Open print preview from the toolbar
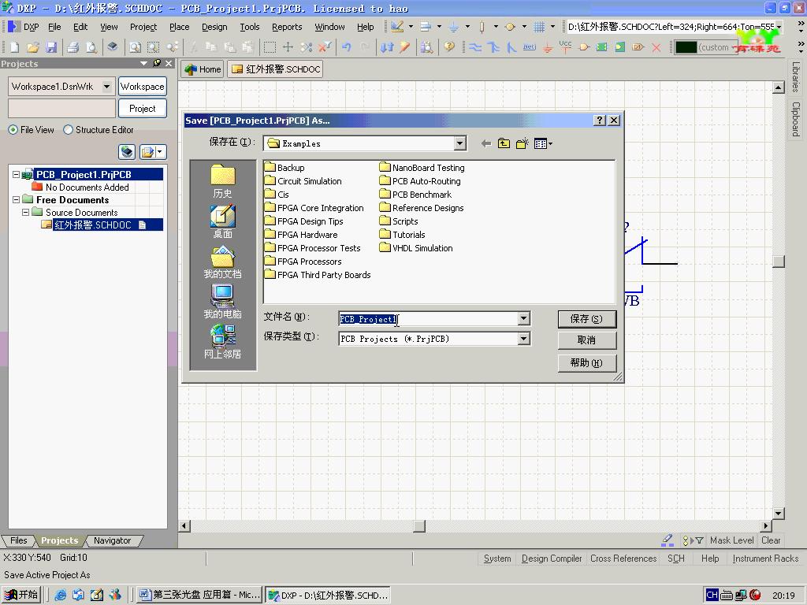 pos(91,47)
